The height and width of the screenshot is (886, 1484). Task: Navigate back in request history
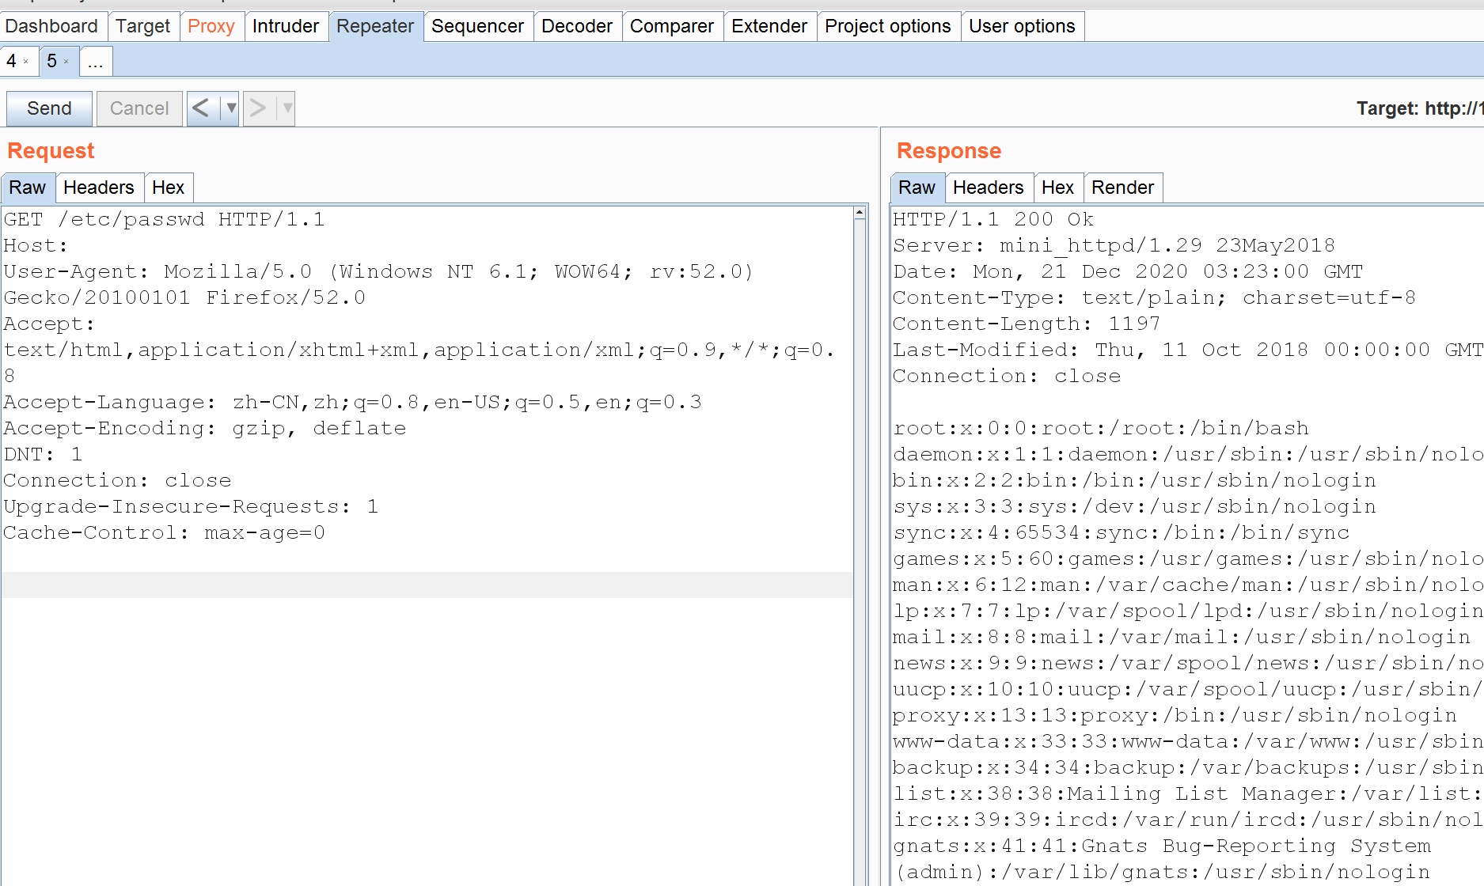(199, 108)
